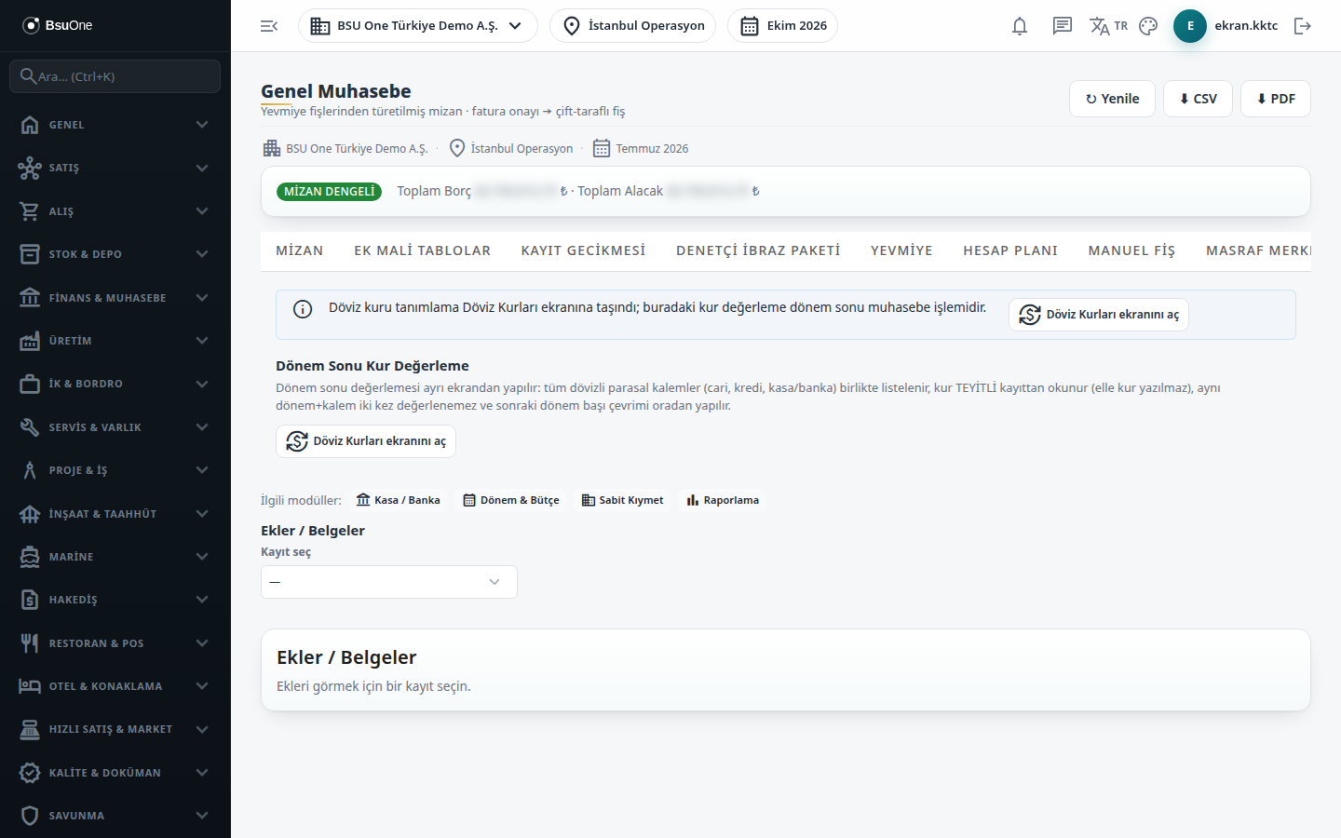Switch language with the TR translate icon

click(1108, 26)
